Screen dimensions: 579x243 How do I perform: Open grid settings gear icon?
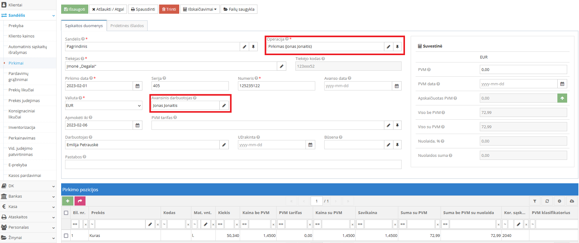pos(559,201)
